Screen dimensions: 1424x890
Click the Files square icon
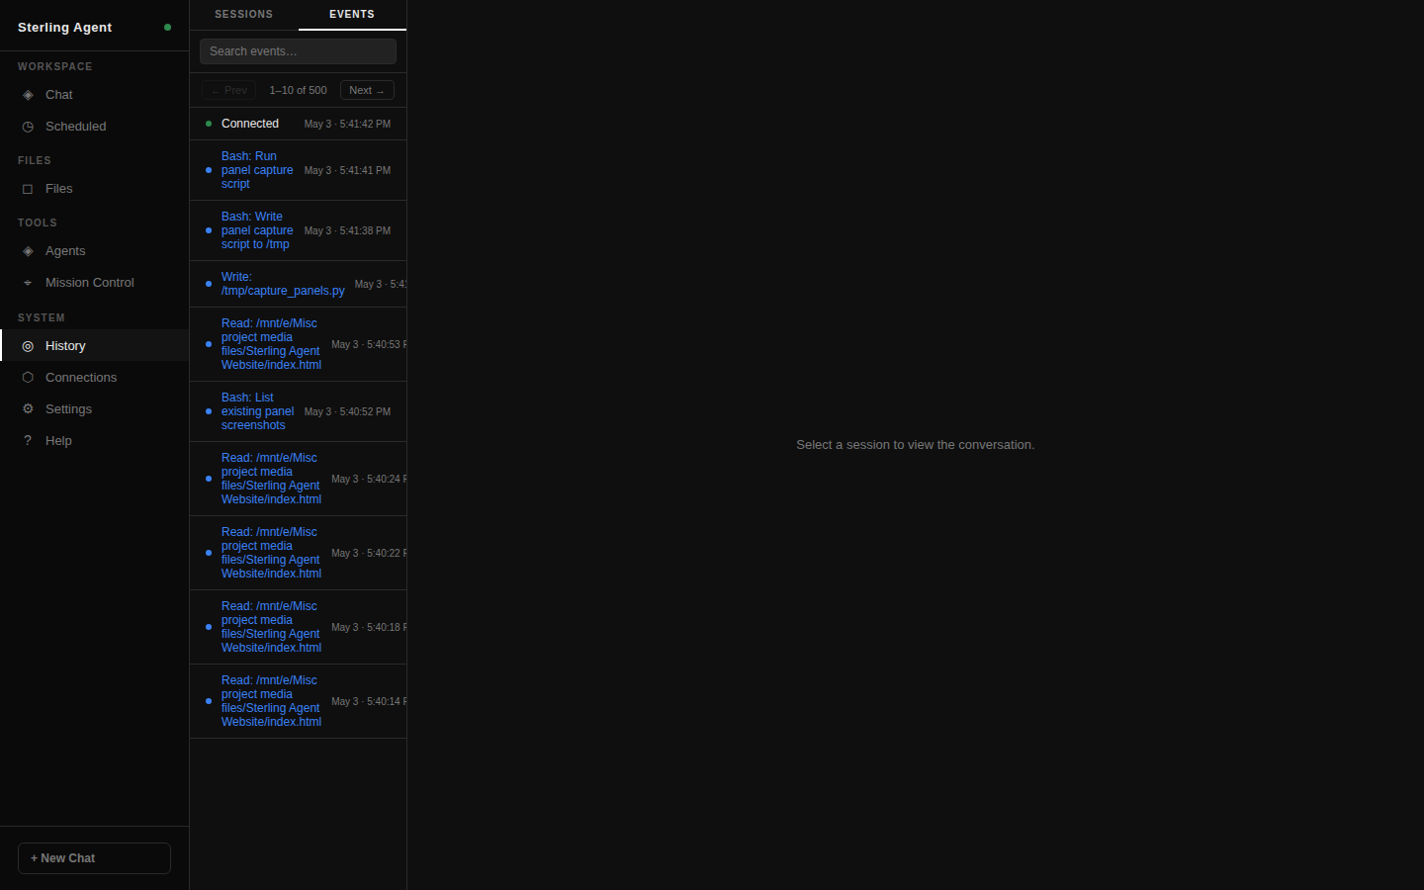[x=28, y=189]
